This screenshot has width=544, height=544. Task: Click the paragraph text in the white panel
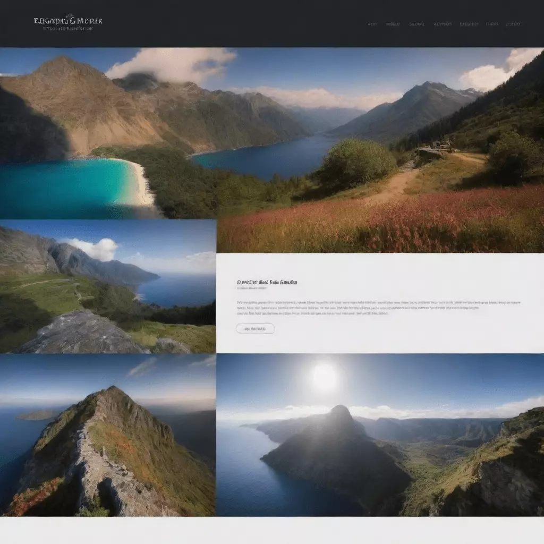(378, 308)
